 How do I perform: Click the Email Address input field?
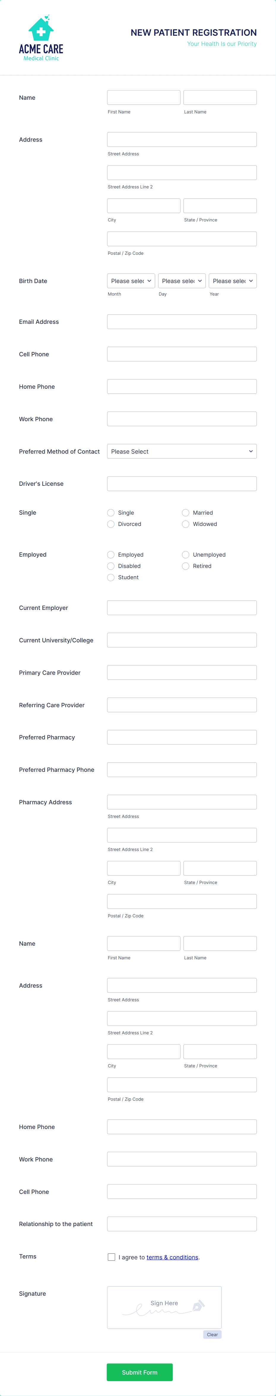(182, 321)
